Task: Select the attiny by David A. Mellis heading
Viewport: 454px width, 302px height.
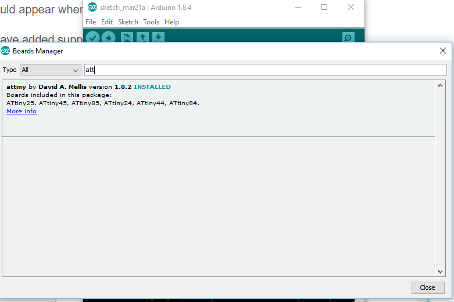Action: [x=47, y=87]
